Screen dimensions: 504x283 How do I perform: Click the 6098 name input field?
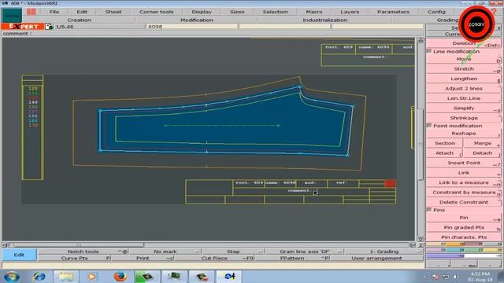point(192,27)
